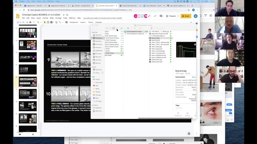
Task: Select the arrow cursor tool in Slides
Action: (x=45, y=22)
